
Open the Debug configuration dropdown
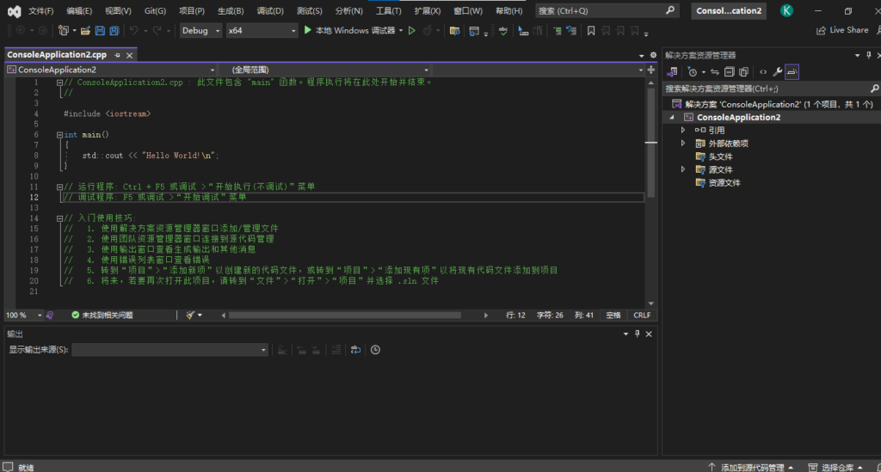point(200,30)
